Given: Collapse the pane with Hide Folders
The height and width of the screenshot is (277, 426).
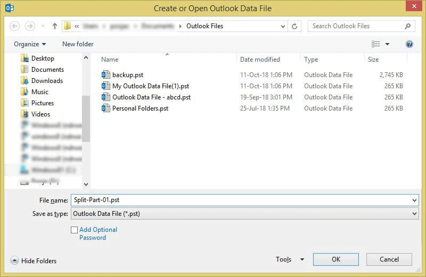Looking at the screenshot, I should coord(34,261).
